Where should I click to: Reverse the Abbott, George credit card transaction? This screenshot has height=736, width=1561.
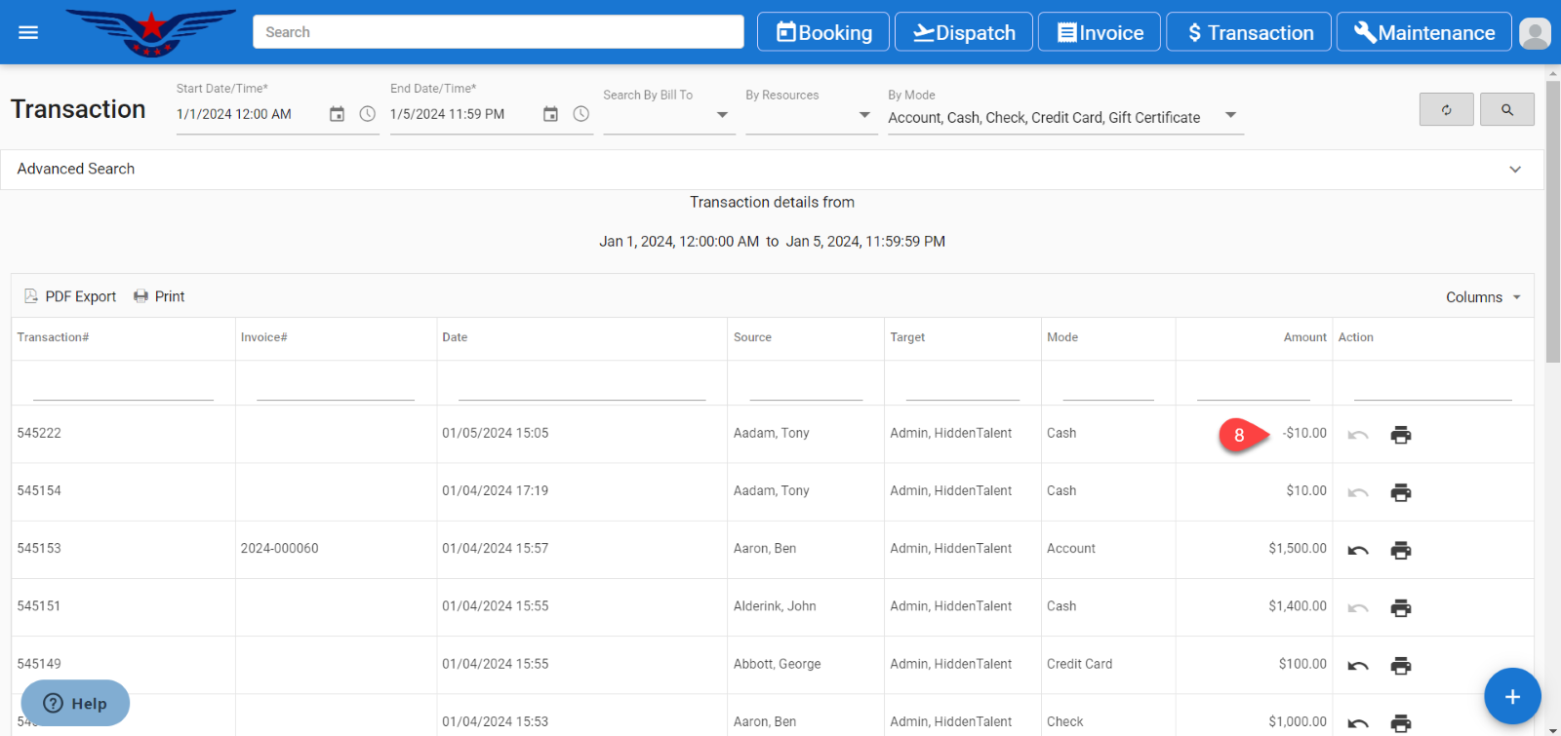pos(1357,666)
